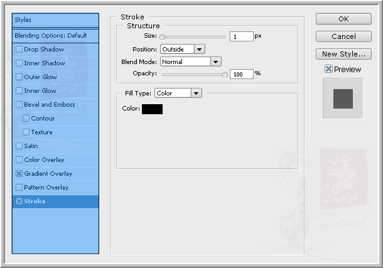Expand the Blend Mode dropdown

click(191, 62)
